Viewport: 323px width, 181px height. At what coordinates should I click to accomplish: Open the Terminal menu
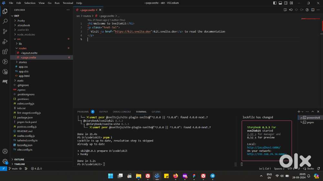68,3
